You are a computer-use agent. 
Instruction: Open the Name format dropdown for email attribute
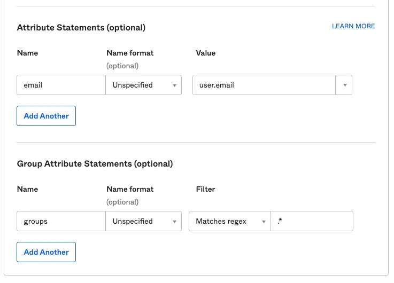click(143, 85)
